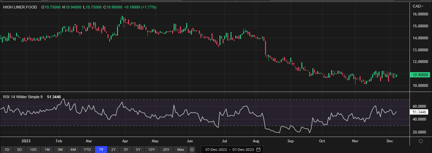This screenshot has width=432, height=153.
Task: Expand the CAD currency dropdown
Action: point(418,6)
